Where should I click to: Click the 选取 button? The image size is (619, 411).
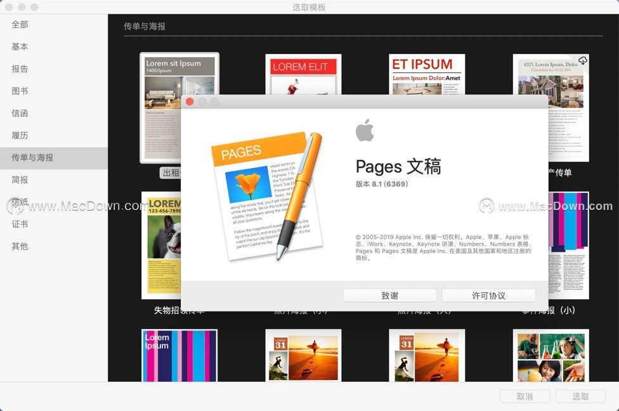(x=580, y=396)
